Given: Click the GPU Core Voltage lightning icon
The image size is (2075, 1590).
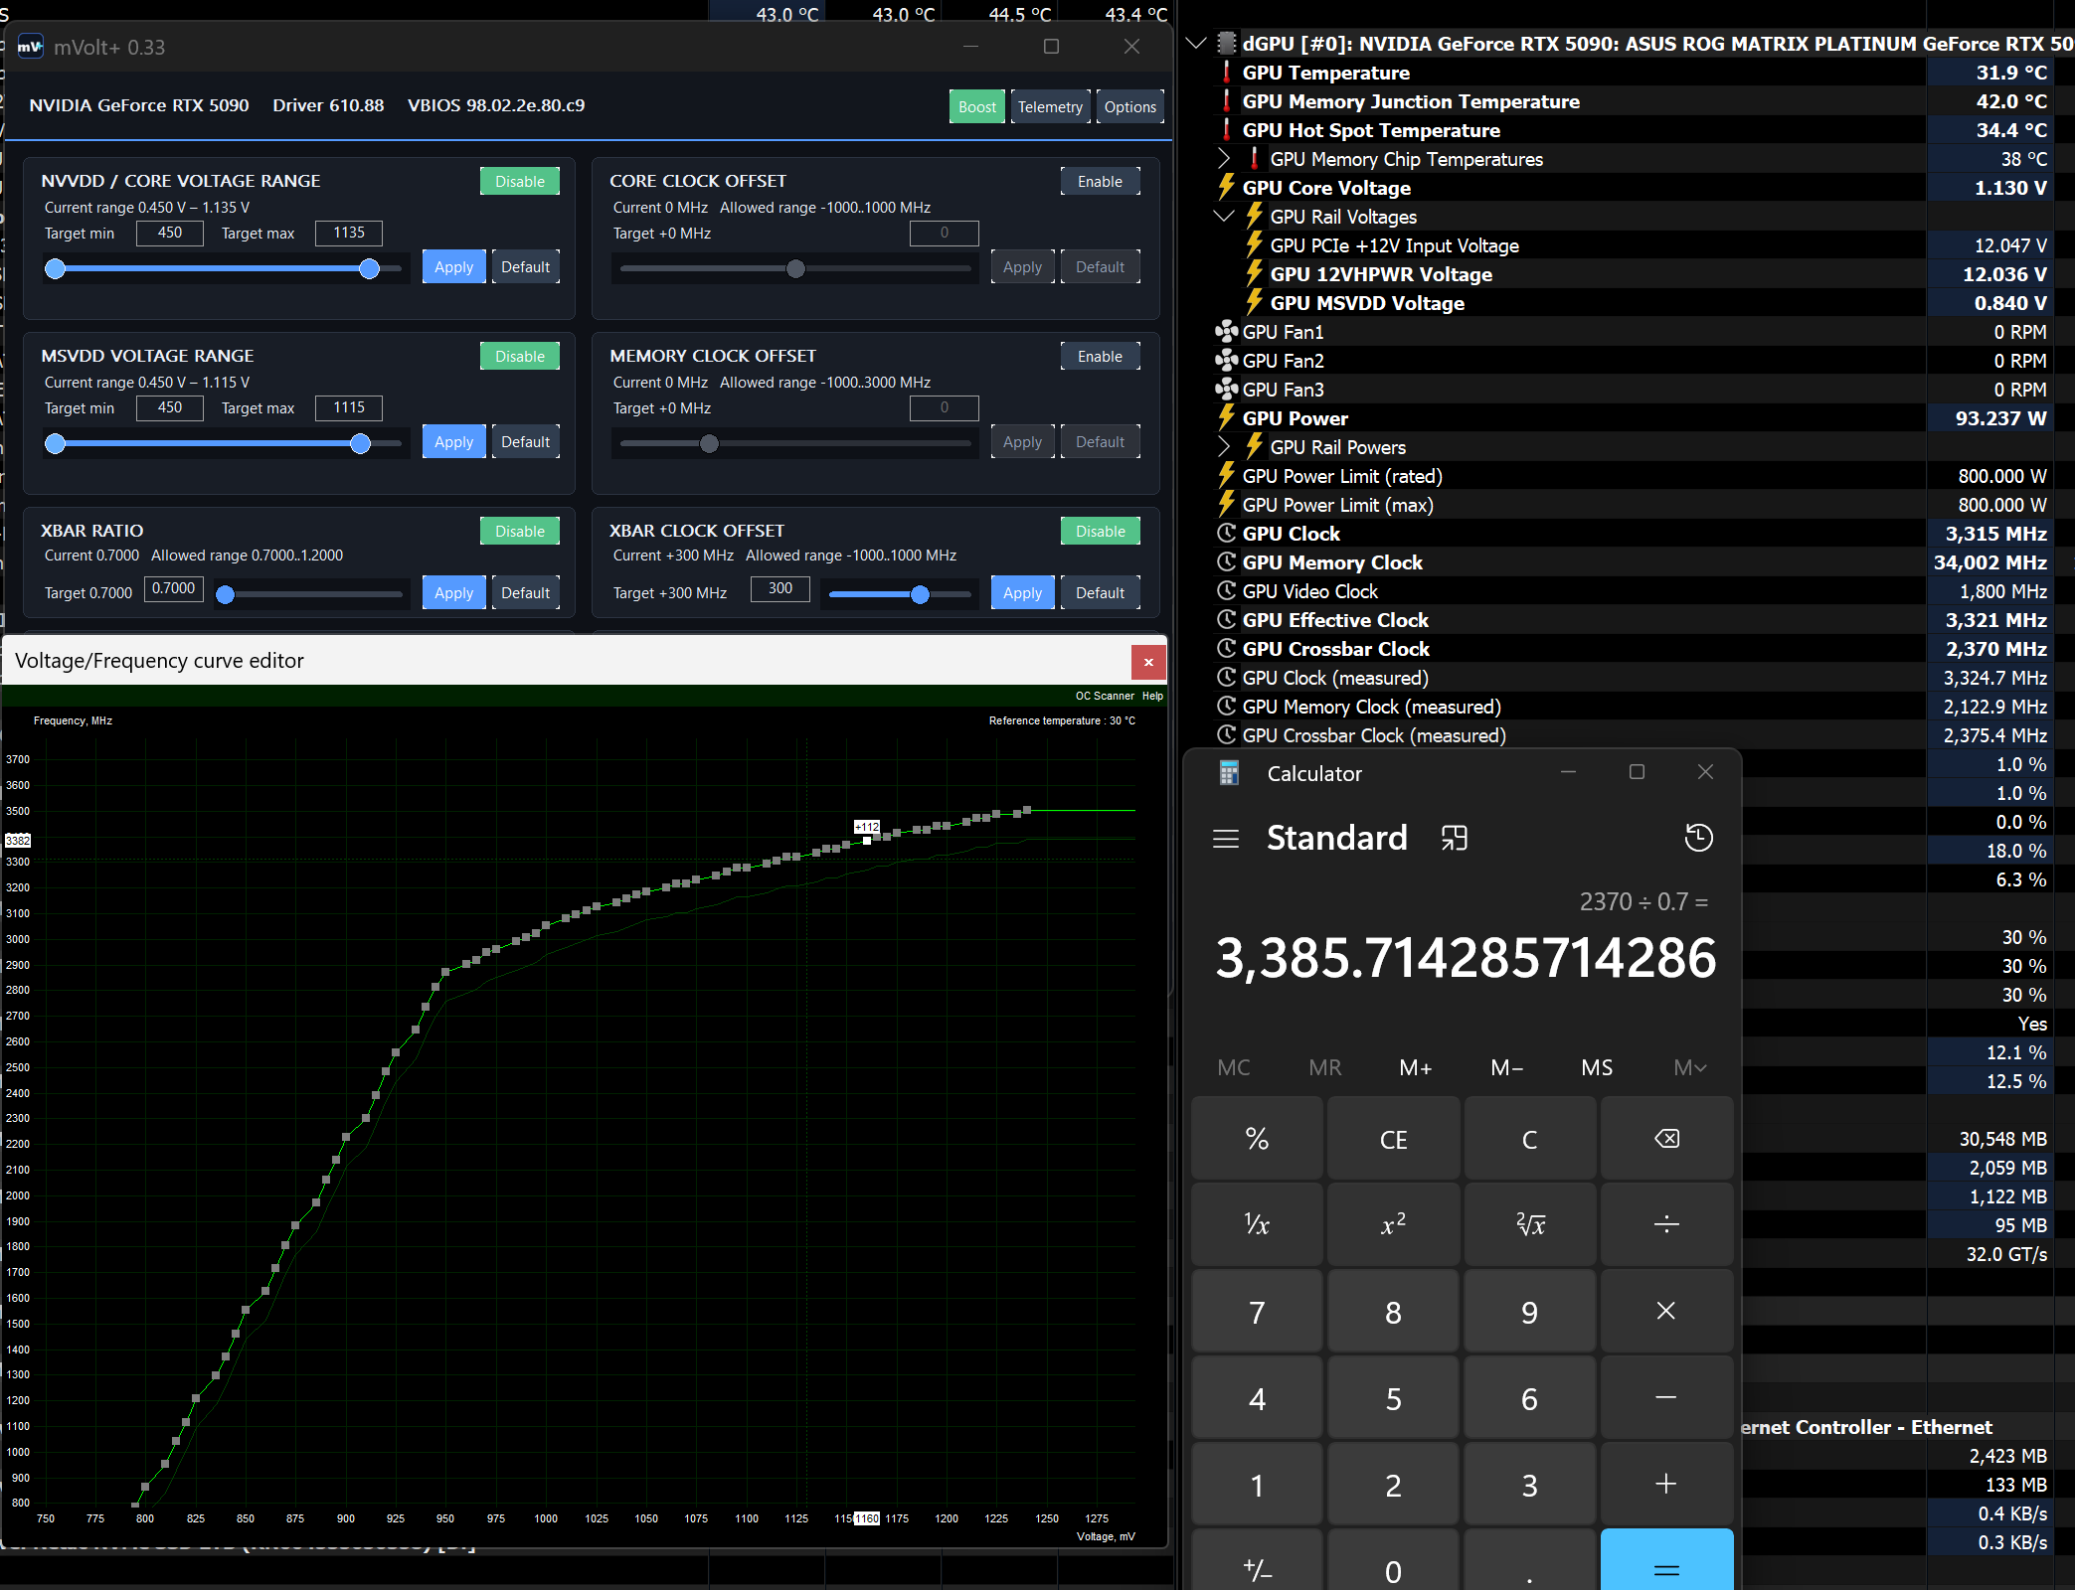Looking at the screenshot, I should click(x=1227, y=188).
